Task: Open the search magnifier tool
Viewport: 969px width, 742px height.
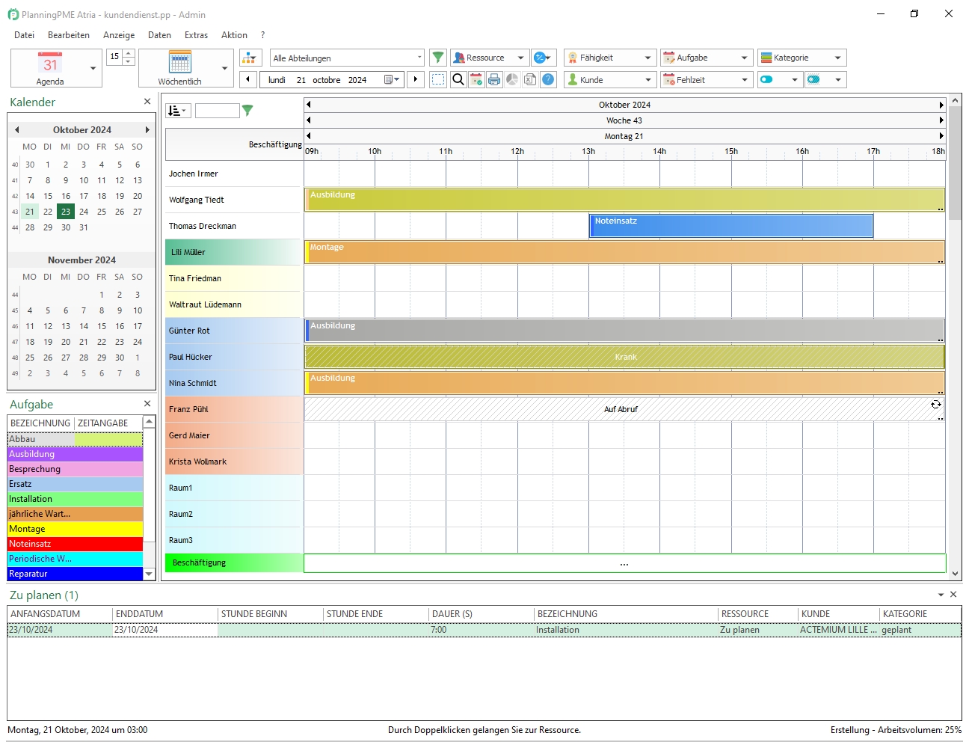Action: pos(458,79)
